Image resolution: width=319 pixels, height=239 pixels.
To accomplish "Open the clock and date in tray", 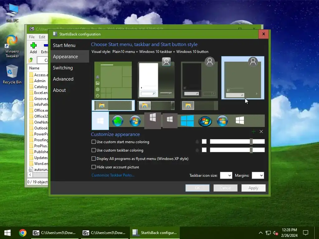I will (x=289, y=233).
